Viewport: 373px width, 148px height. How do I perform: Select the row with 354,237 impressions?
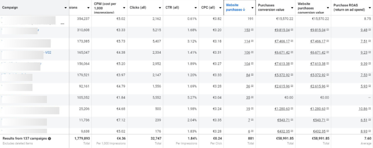[186, 21]
